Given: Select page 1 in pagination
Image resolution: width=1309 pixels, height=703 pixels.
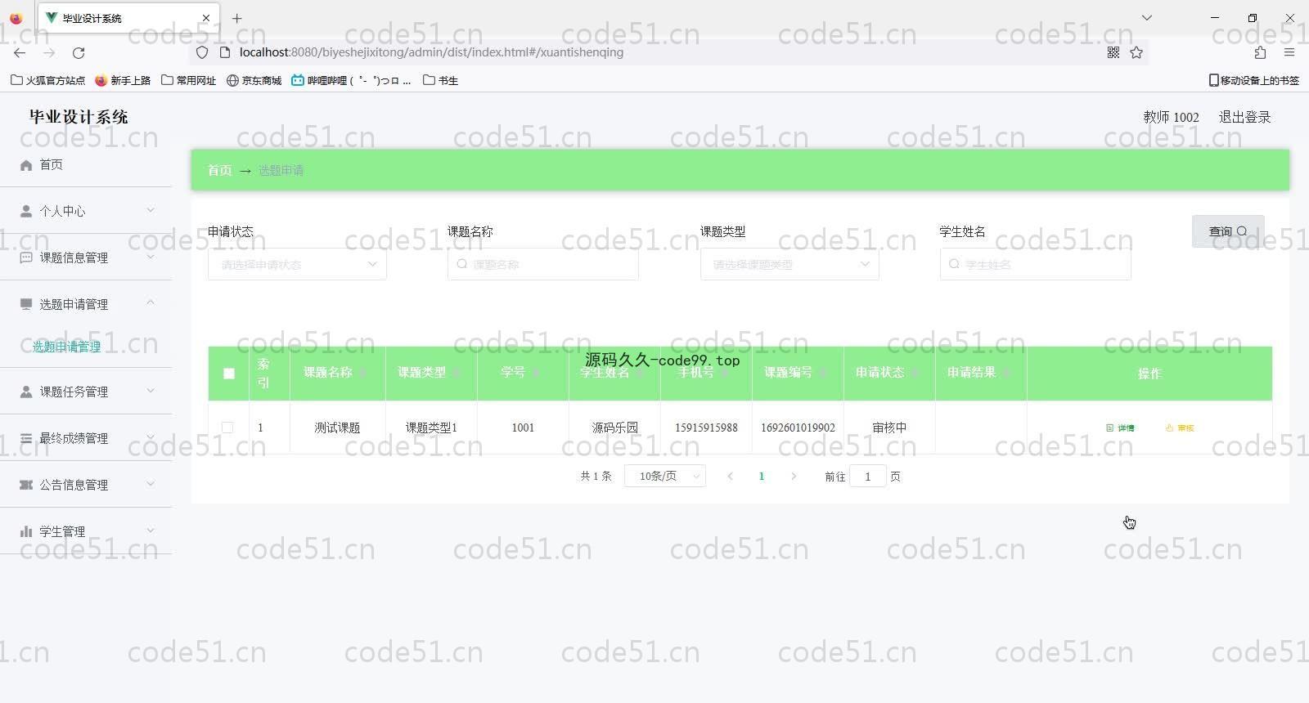Looking at the screenshot, I should tap(762, 476).
